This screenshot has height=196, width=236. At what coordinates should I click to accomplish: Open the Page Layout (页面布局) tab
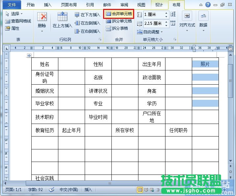pos(69,5)
